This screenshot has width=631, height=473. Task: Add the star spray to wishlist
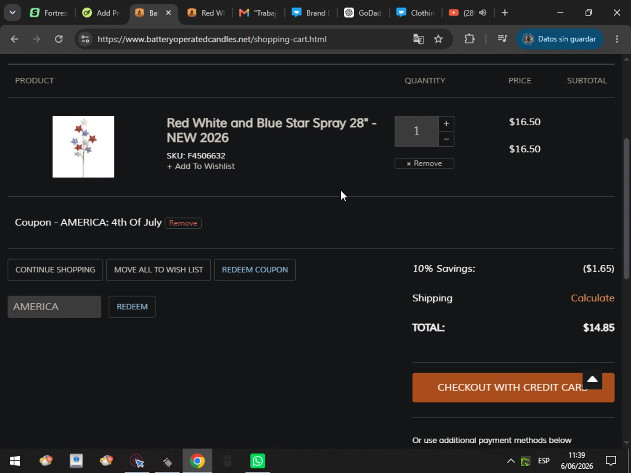pyautogui.click(x=201, y=166)
